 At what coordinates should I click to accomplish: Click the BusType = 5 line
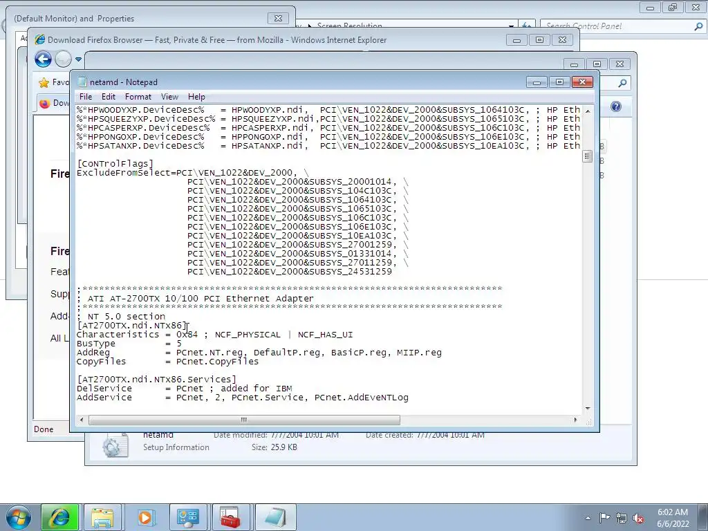[x=129, y=343]
